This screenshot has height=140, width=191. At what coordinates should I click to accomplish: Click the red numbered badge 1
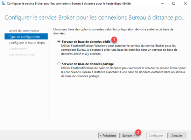click(114, 40)
